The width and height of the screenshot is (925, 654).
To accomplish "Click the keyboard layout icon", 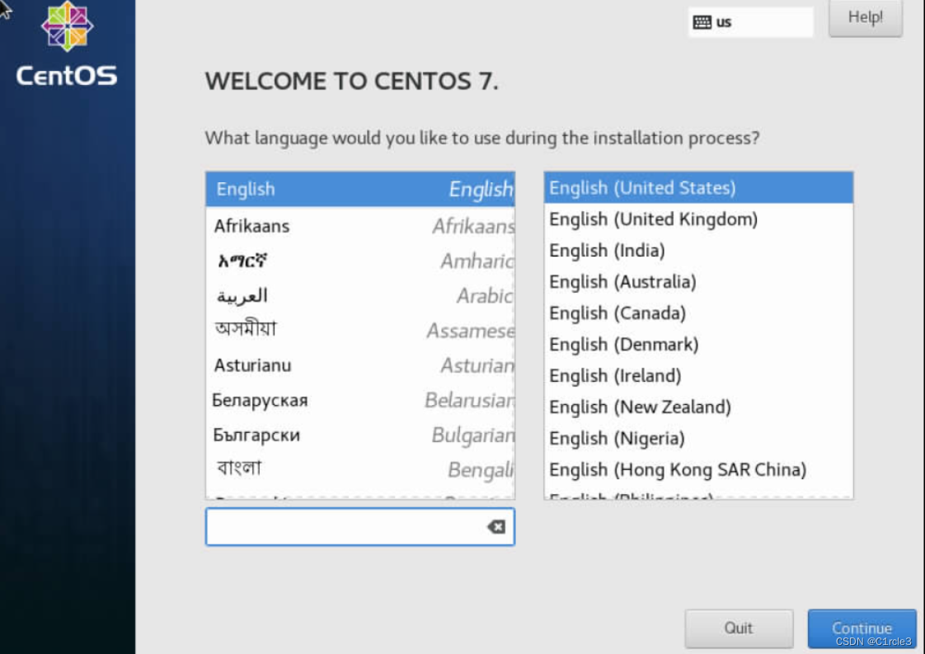I will click(x=702, y=22).
